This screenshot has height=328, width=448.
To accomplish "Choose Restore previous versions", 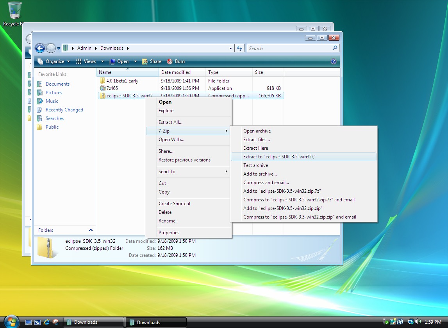I will pyautogui.click(x=188, y=160).
